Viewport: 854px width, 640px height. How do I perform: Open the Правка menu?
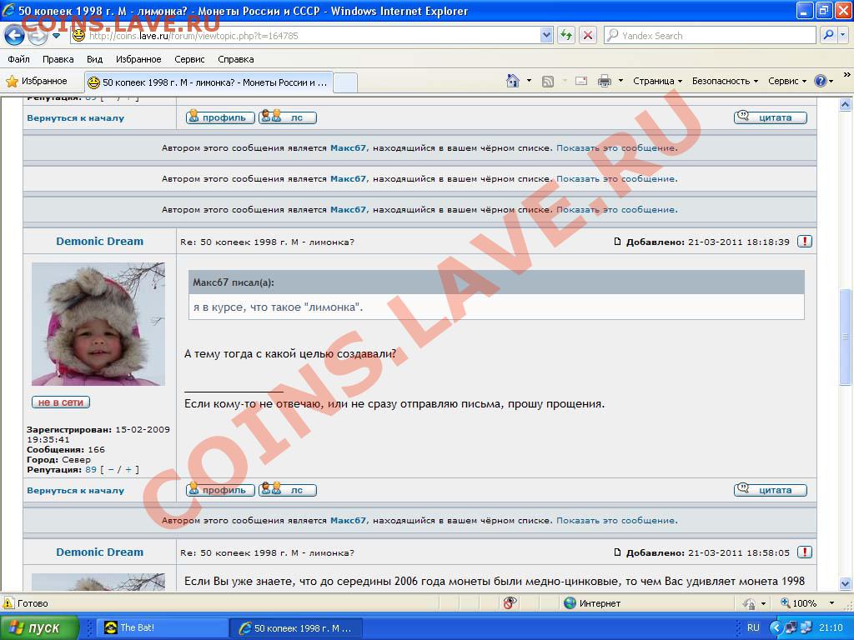coord(58,59)
